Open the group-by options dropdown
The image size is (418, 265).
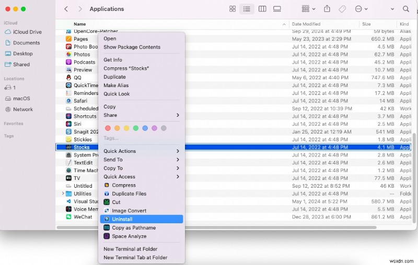coord(308,9)
